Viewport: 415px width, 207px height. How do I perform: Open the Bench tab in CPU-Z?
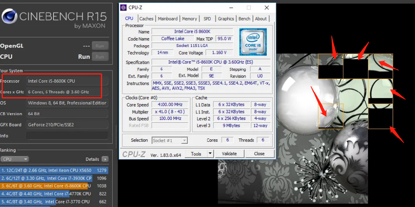tap(244, 19)
